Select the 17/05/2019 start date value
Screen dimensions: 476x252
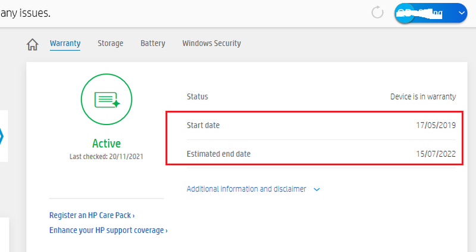pyautogui.click(x=436, y=125)
